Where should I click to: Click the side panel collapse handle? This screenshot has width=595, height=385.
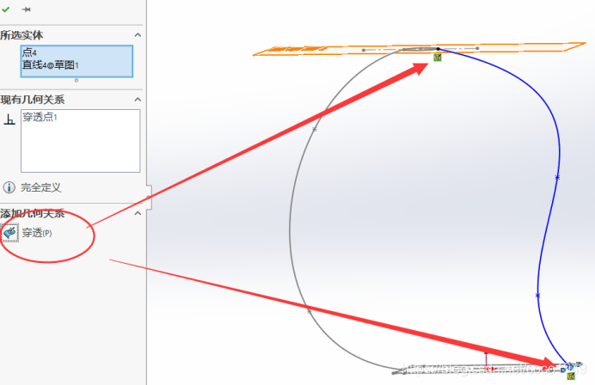pyautogui.click(x=149, y=197)
